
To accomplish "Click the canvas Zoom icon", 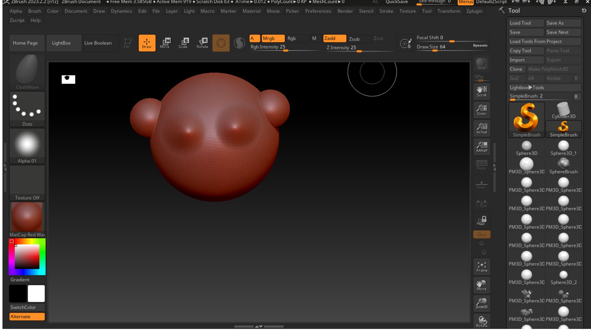I will click(482, 109).
